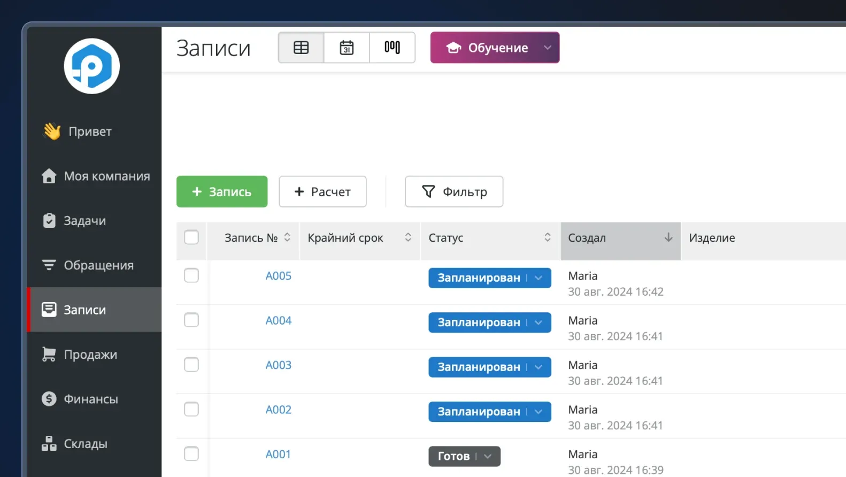
Task: Toggle the select-all checkbox in table header
Action: pos(191,237)
